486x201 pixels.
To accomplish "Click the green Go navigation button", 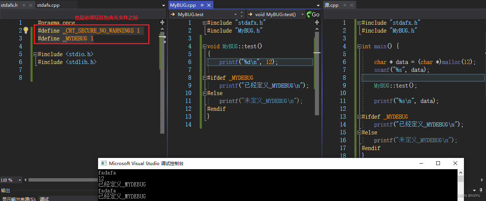I will pos(313,14).
